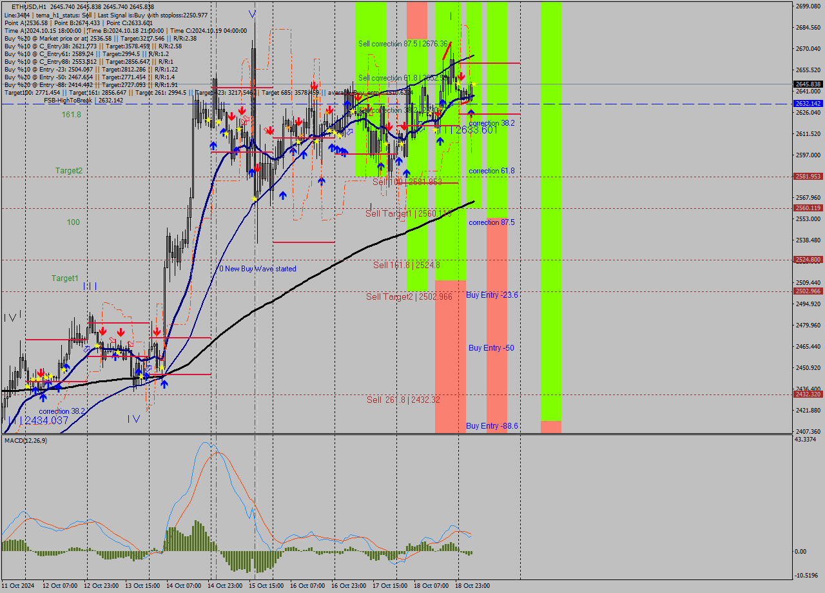Click the blue 'correction 87.5' label

coord(491,222)
